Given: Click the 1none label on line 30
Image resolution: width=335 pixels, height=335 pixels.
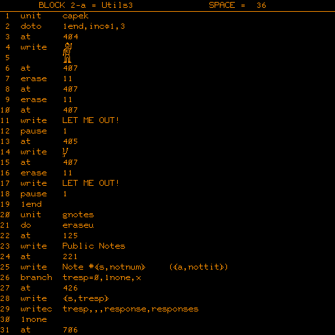Looking at the screenshot, I should click(34, 319).
